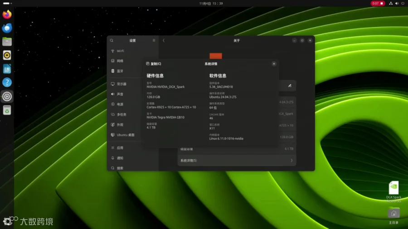This screenshot has height=229, width=408.
Task: Open 通知 in Settings sidebar
Action: [133, 158]
